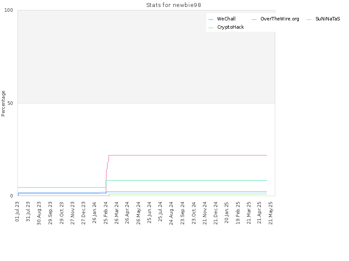Screen dimensions: 349x261
Task: Click the pink OverTheWire plateau line
Action: coord(188,155)
